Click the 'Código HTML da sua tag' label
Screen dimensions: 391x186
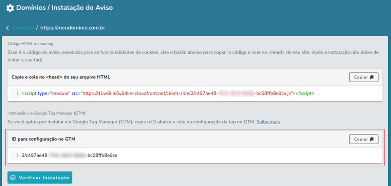coord(30,44)
